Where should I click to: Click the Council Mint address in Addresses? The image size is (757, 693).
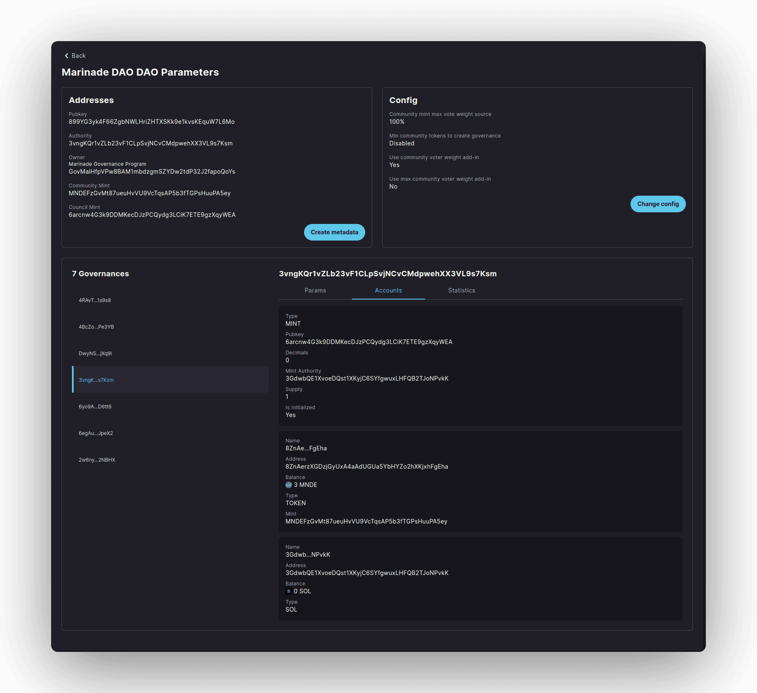152,215
